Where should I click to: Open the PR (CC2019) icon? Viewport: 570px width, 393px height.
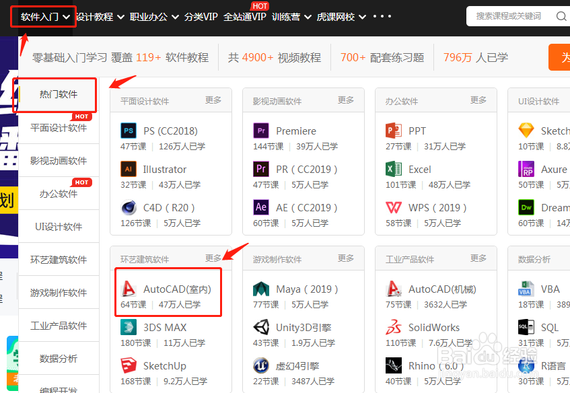coord(261,169)
